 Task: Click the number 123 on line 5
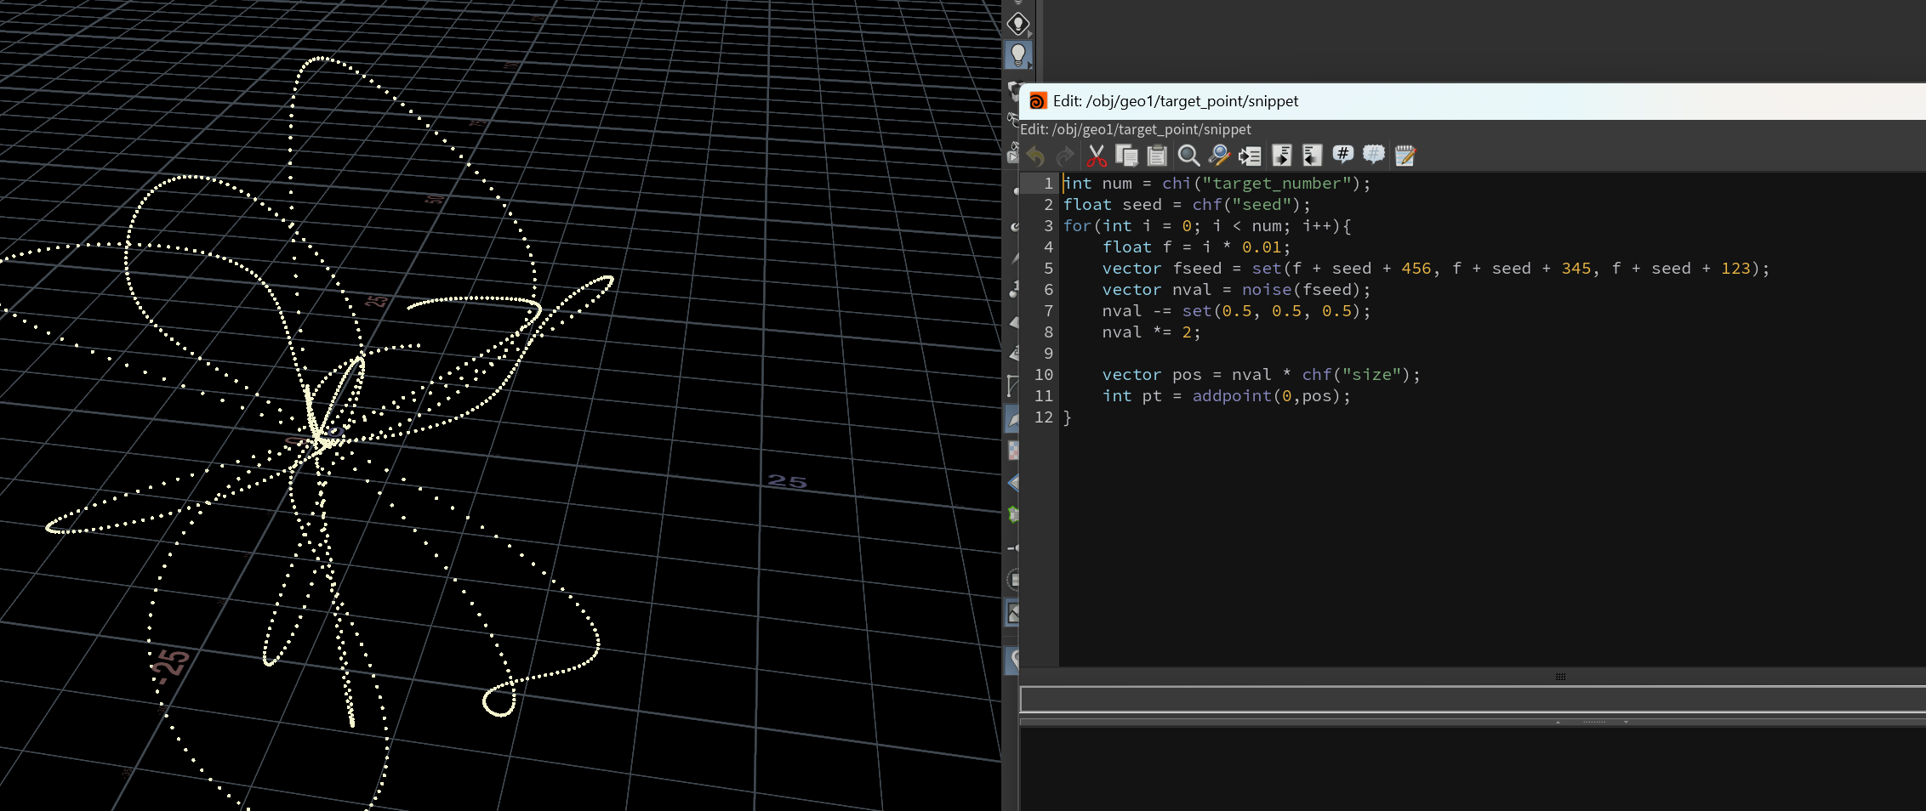pos(1736,269)
